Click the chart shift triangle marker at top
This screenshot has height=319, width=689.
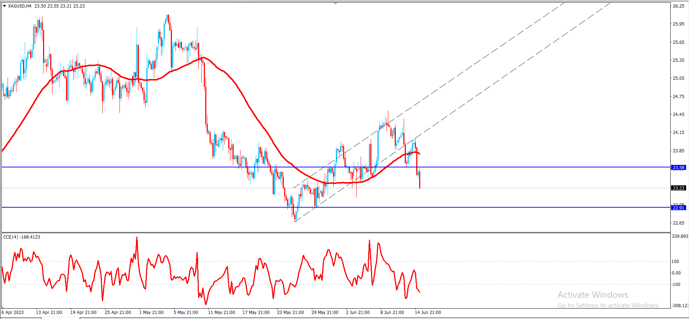click(x=336, y=3)
